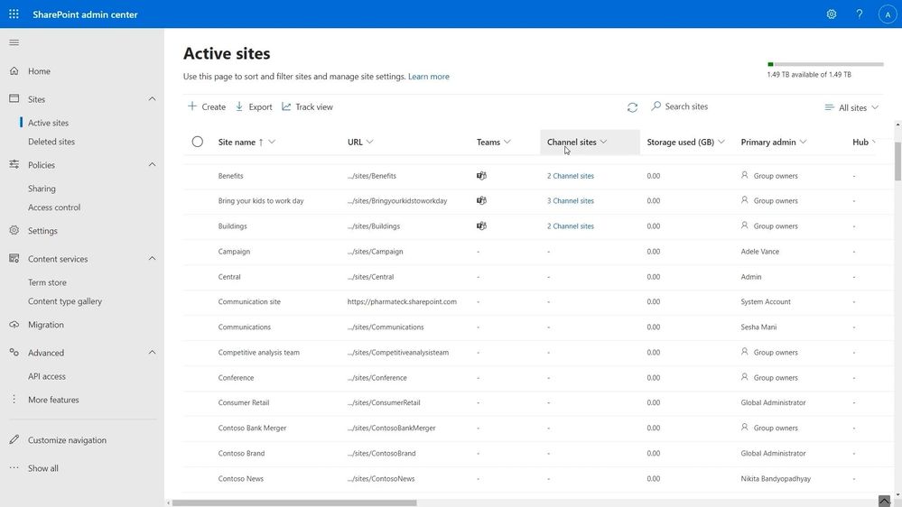Click the Advanced section icon
This screenshot has height=507, width=902.
pos(14,353)
